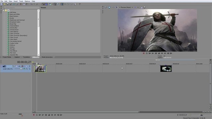Open Interactive Tutorials icon
This screenshot has height=119, width=212.
75,4
